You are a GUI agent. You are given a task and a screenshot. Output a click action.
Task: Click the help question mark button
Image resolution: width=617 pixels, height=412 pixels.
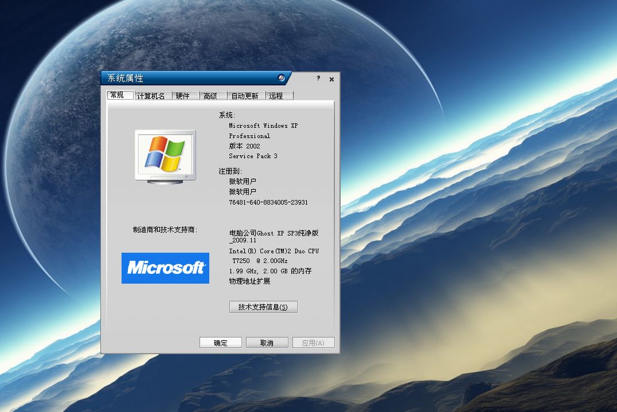point(318,79)
